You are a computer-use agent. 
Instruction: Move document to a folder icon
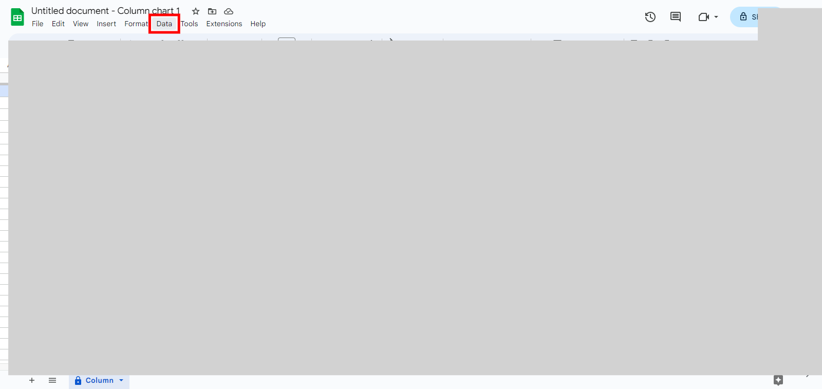(x=212, y=11)
